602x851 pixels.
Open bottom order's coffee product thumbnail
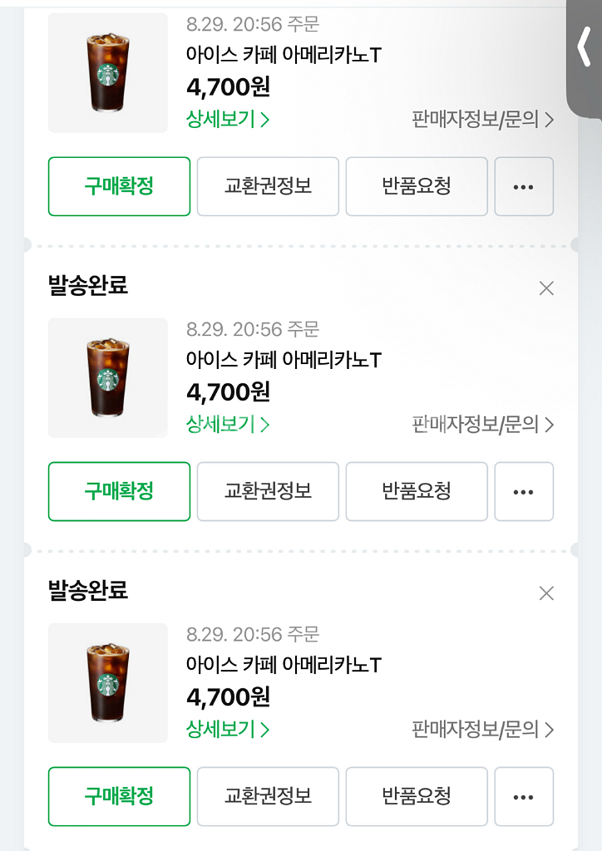pyautogui.click(x=108, y=683)
